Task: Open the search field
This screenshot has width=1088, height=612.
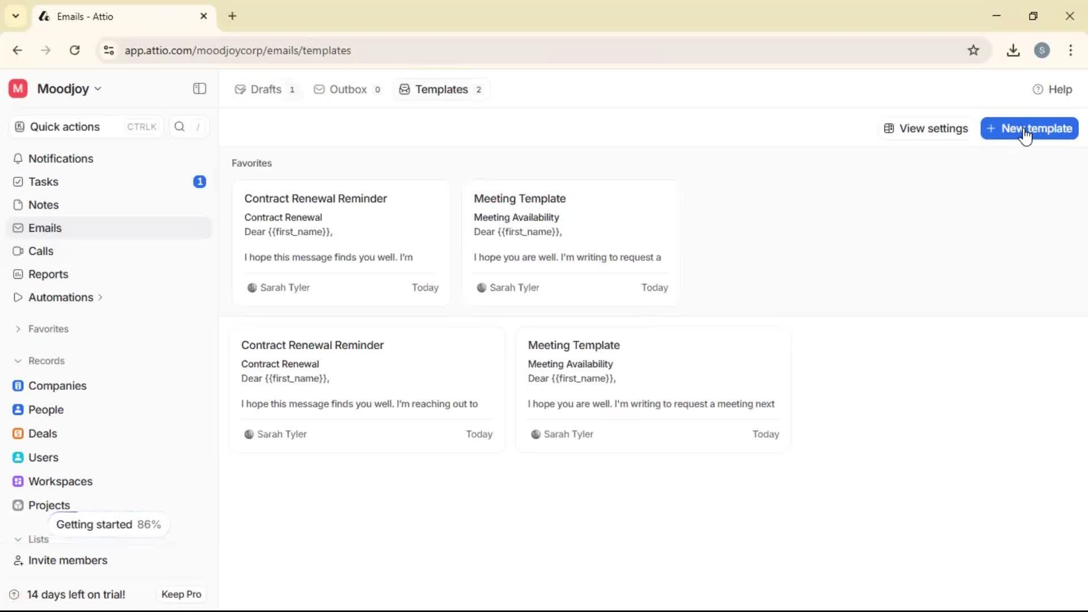Action: (x=179, y=126)
